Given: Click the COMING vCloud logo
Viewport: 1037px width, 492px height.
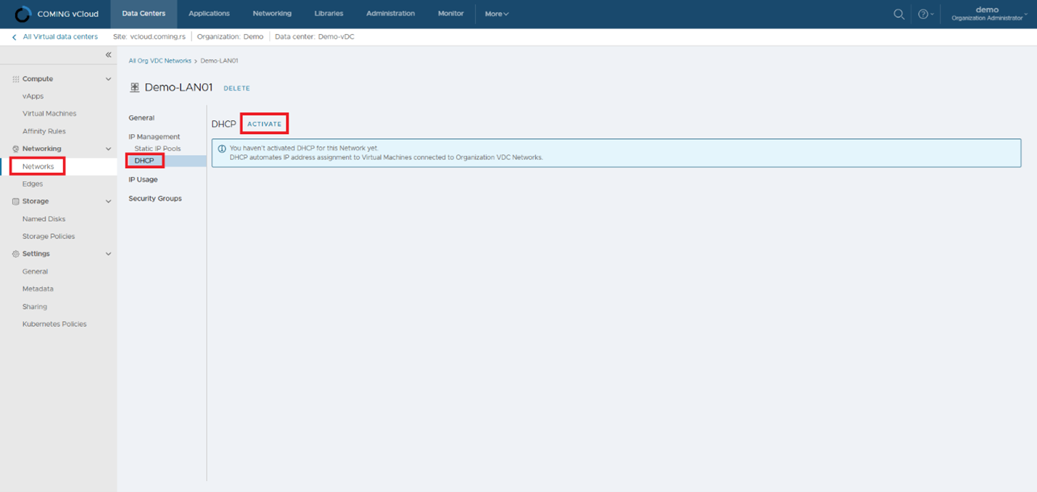Looking at the screenshot, I should [x=23, y=14].
